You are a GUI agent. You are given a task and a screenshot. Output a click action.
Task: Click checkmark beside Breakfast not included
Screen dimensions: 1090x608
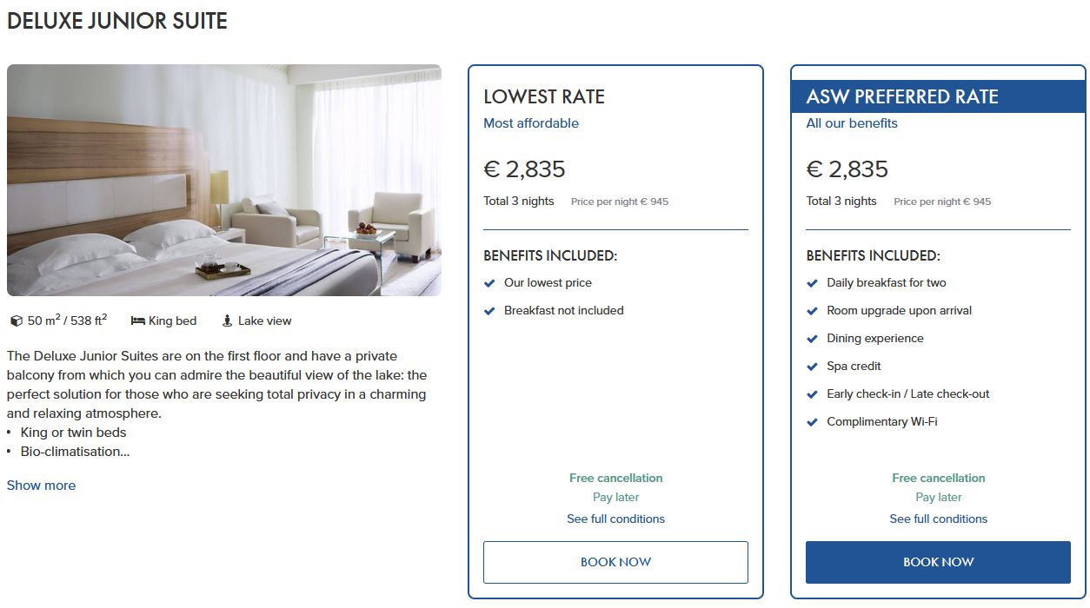click(489, 311)
